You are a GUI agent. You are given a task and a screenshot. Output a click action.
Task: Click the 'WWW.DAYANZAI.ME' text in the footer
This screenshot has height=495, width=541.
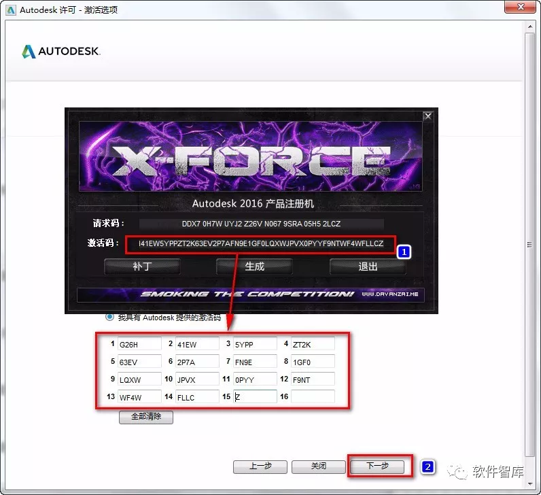pyautogui.click(x=390, y=294)
